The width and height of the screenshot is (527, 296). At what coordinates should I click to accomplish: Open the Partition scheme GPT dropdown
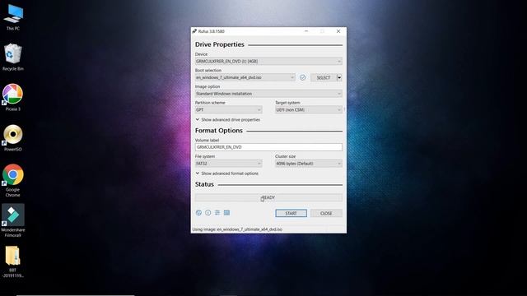click(229, 109)
